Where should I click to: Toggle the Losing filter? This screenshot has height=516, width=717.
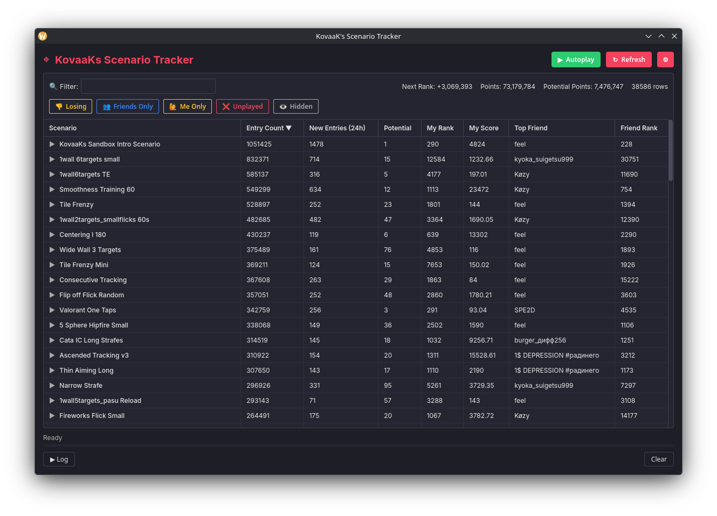pyautogui.click(x=71, y=107)
